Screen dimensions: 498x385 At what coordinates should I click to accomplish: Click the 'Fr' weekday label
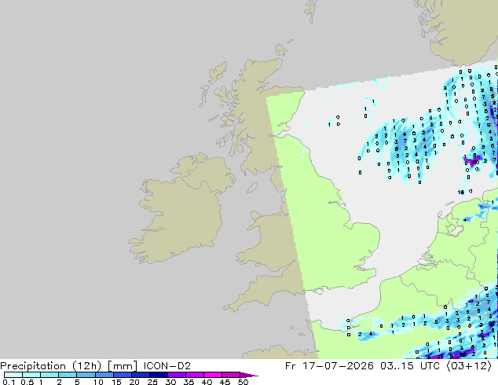click(x=290, y=366)
